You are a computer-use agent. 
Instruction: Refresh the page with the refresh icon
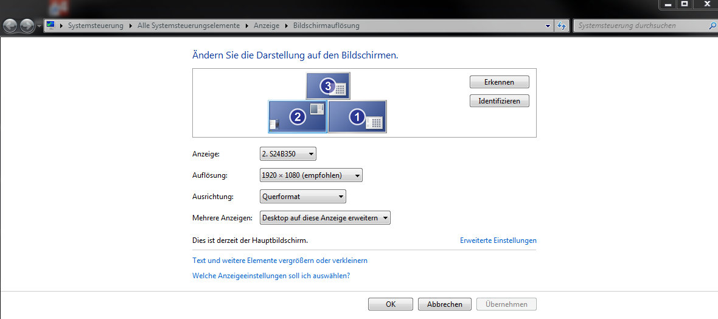(x=562, y=26)
